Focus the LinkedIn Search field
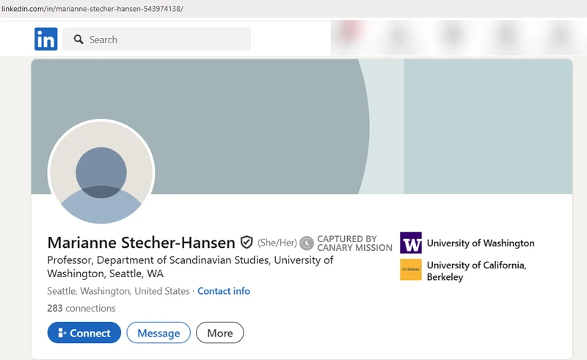 [x=156, y=39]
